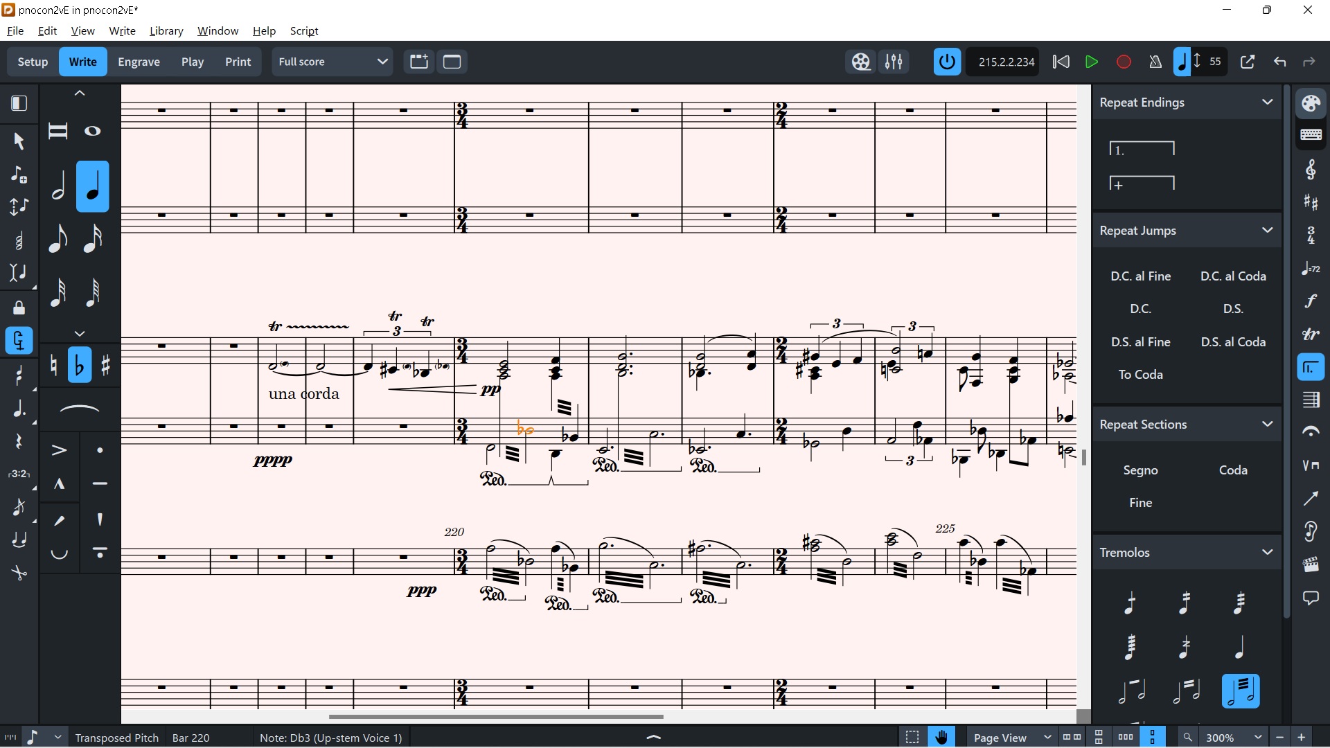Select the half note duration

click(x=58, y=186)
